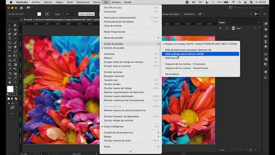Select the Paintbrush tool
Image resolution: width=275 pixels, height=155 pixels.
click(15, 43)
